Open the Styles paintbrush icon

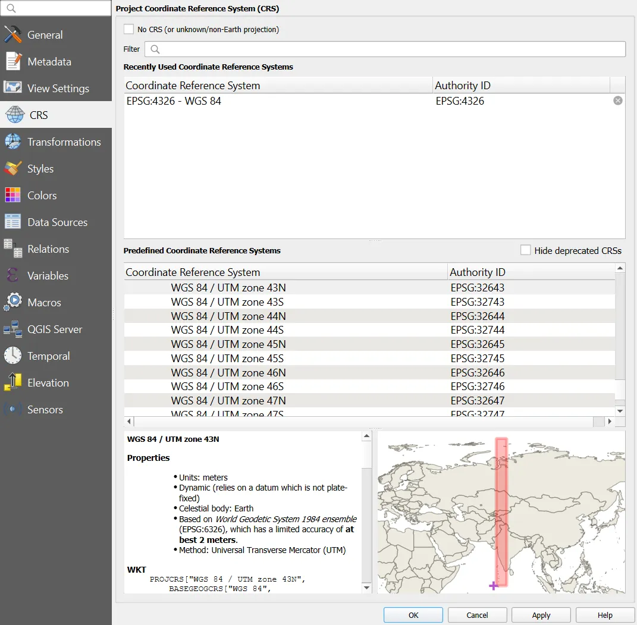click(x=12, y=168)
